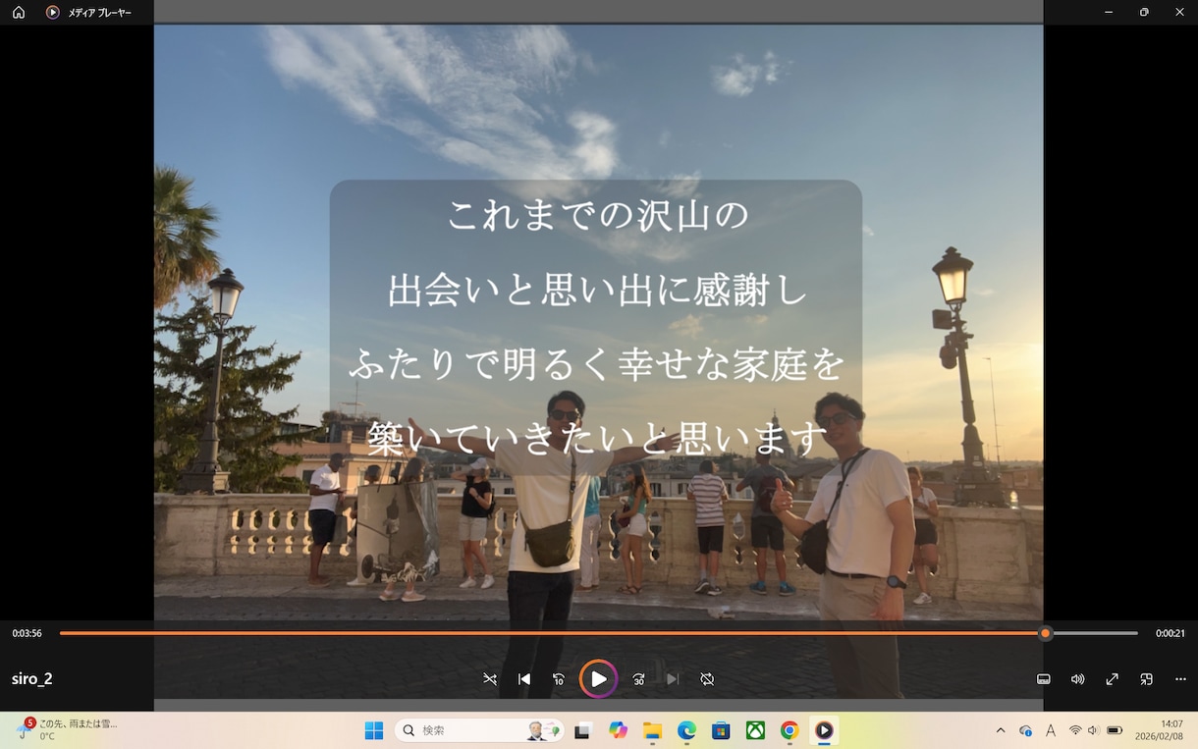Open Google Chrome from taskbar

pos(790,730)
